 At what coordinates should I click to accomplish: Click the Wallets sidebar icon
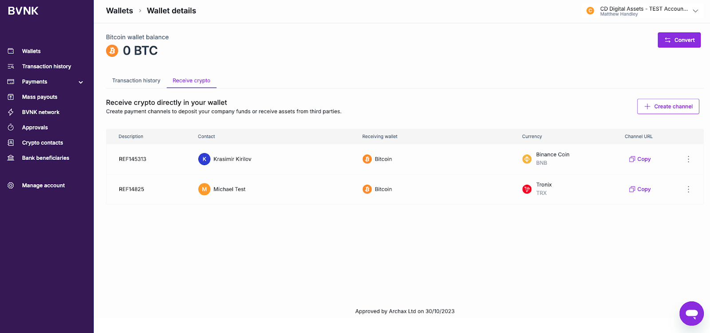(x=11, y=51)
